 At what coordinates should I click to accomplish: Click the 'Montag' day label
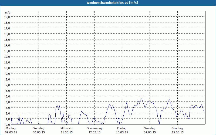[11, 129]
